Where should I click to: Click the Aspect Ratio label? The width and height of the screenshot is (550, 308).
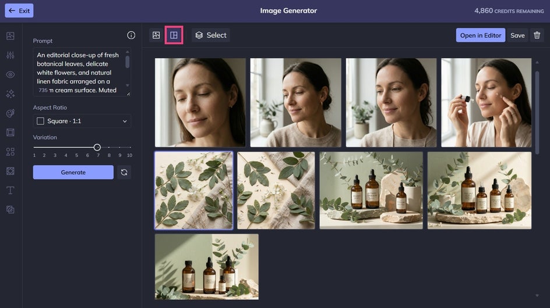coord(50,108)
